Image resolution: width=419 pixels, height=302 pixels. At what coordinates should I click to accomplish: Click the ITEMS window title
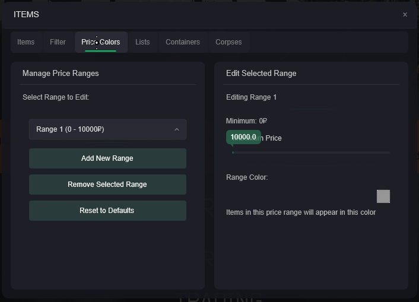click(x=26, y=14)
